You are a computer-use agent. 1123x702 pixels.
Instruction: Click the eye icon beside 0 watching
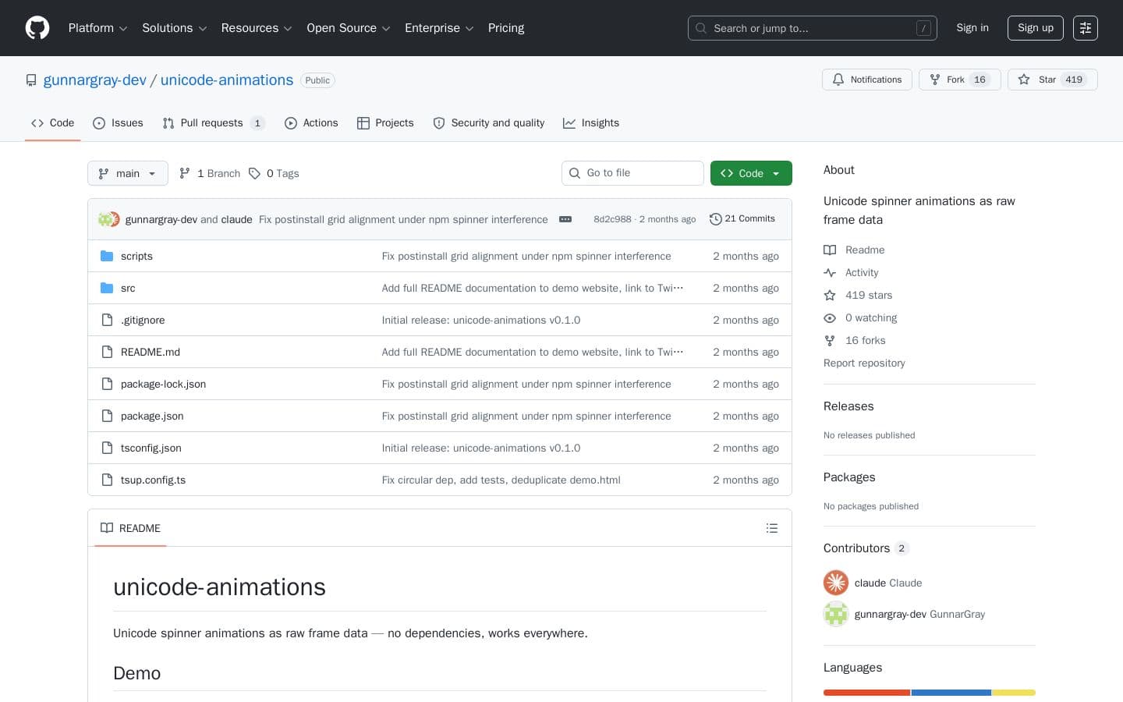click(x=830, y=317)
